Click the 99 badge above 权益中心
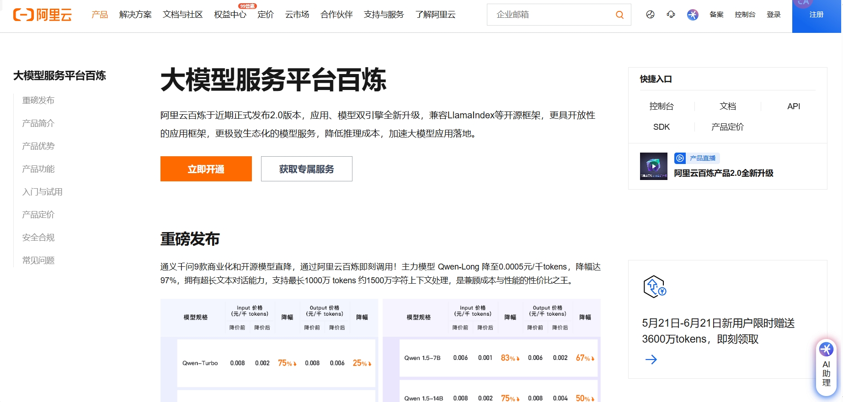The height and width of the screenshot is (402, 843). coord(247,6)
